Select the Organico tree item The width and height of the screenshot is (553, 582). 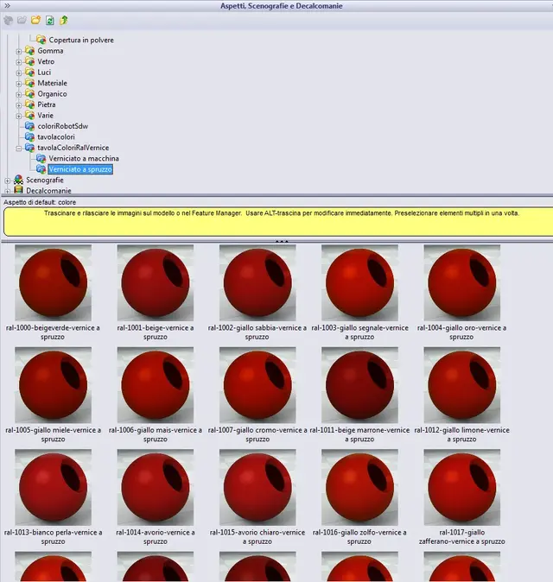point(52,94)
